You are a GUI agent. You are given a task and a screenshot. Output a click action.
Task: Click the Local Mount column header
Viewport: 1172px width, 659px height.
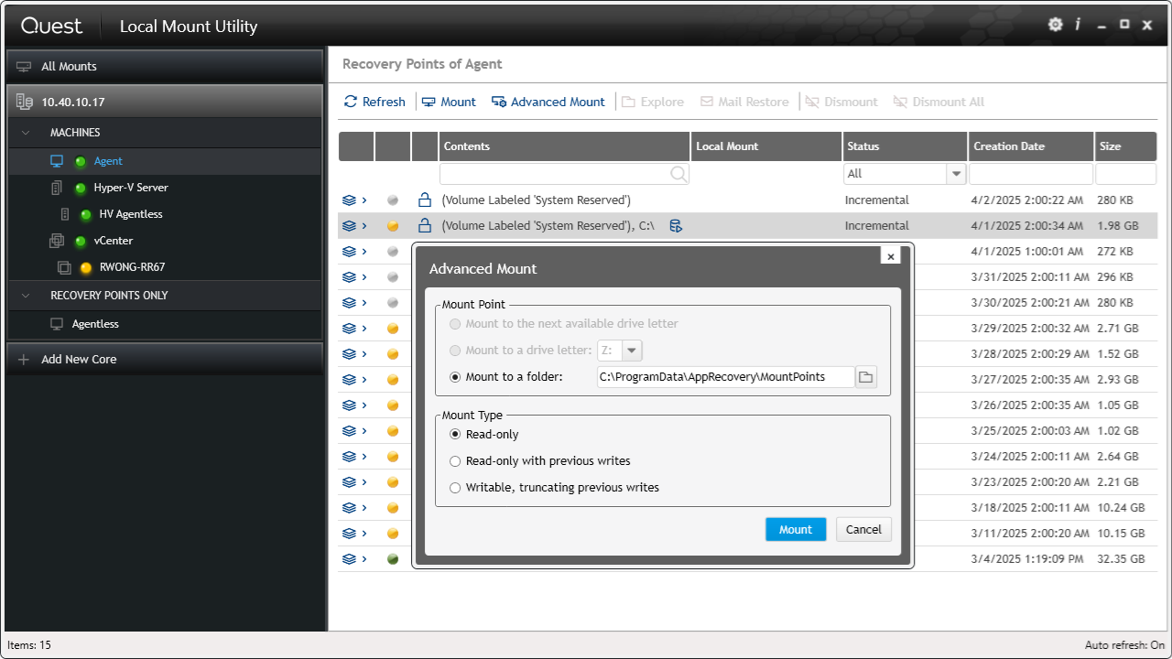[766, 146]
